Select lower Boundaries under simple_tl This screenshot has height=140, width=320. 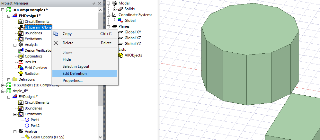point(33,108)
